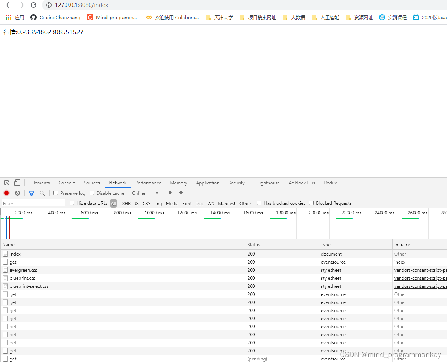Filter requests by Media type
Viewport: 447px width, 362px height.
[x=172, y=203]
